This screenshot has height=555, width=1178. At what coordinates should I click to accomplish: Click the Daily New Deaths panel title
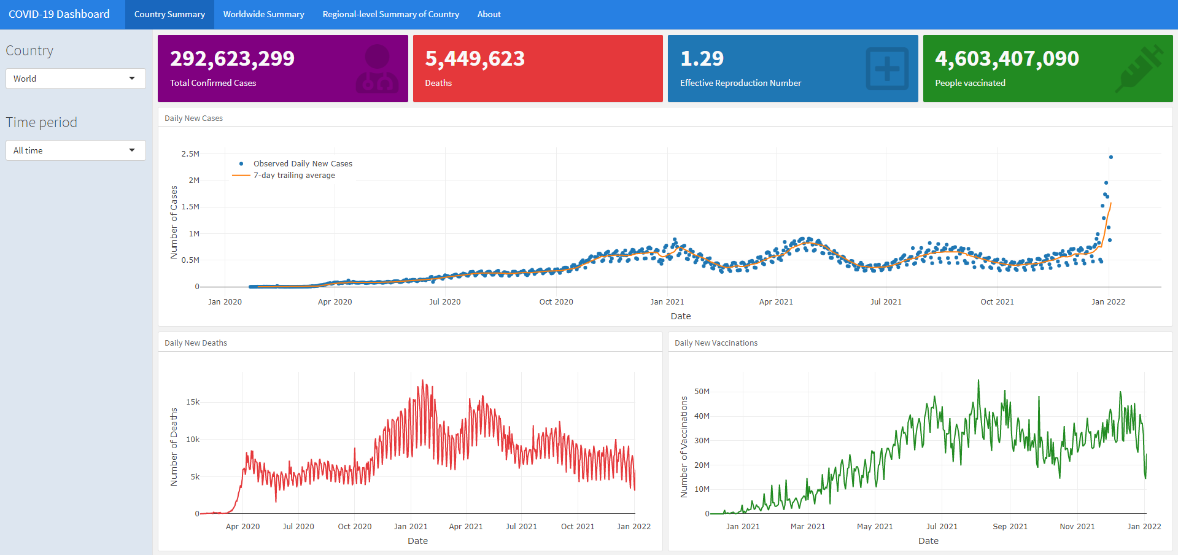(195, 343)
